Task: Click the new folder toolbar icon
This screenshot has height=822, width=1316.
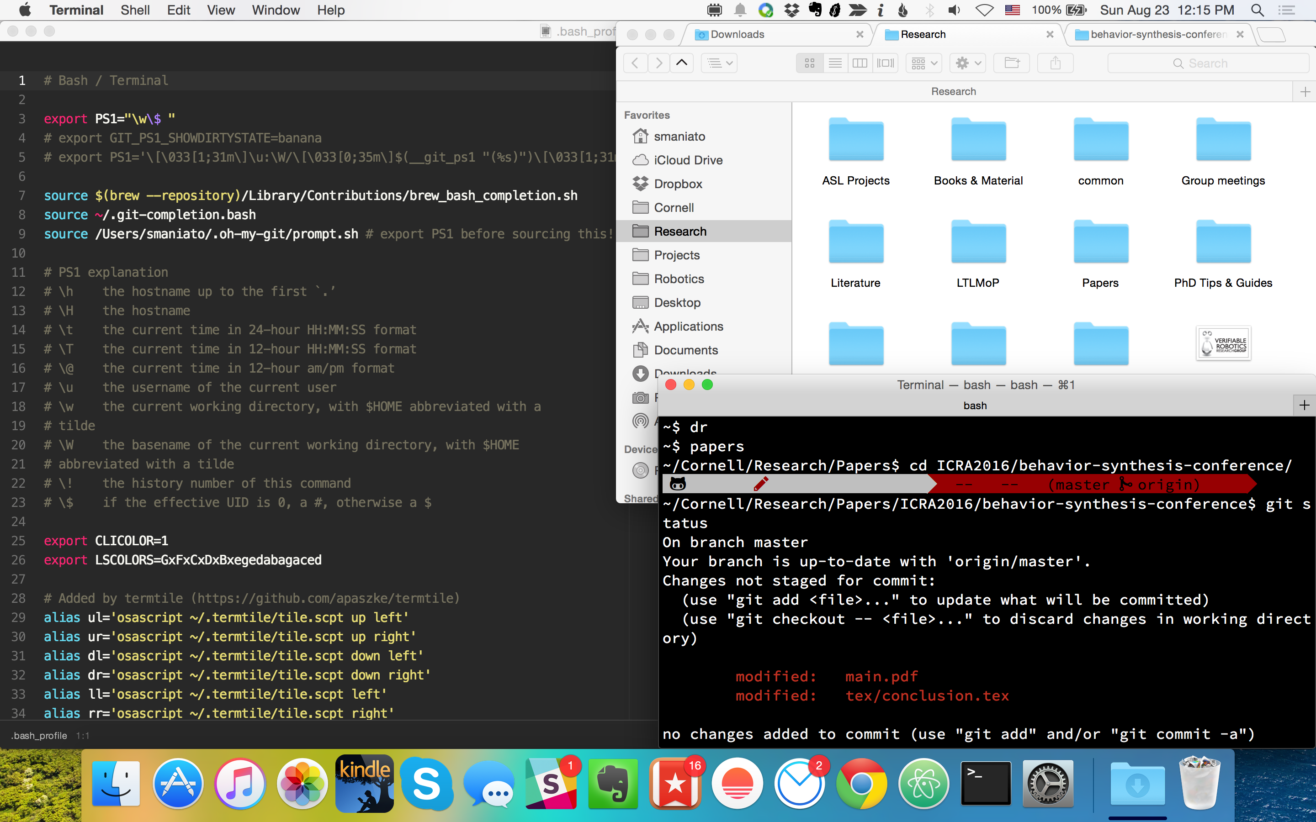Action: pos(1012,63)
